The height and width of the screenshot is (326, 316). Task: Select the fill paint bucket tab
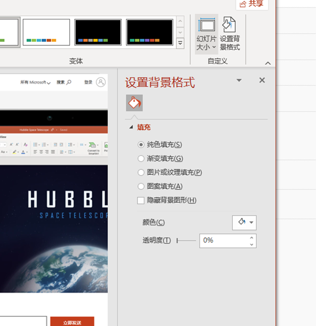(134, 103)
